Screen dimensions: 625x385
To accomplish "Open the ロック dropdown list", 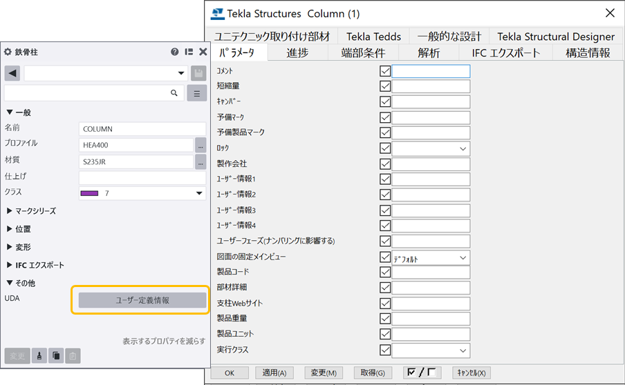I will [x=462, y=148].
